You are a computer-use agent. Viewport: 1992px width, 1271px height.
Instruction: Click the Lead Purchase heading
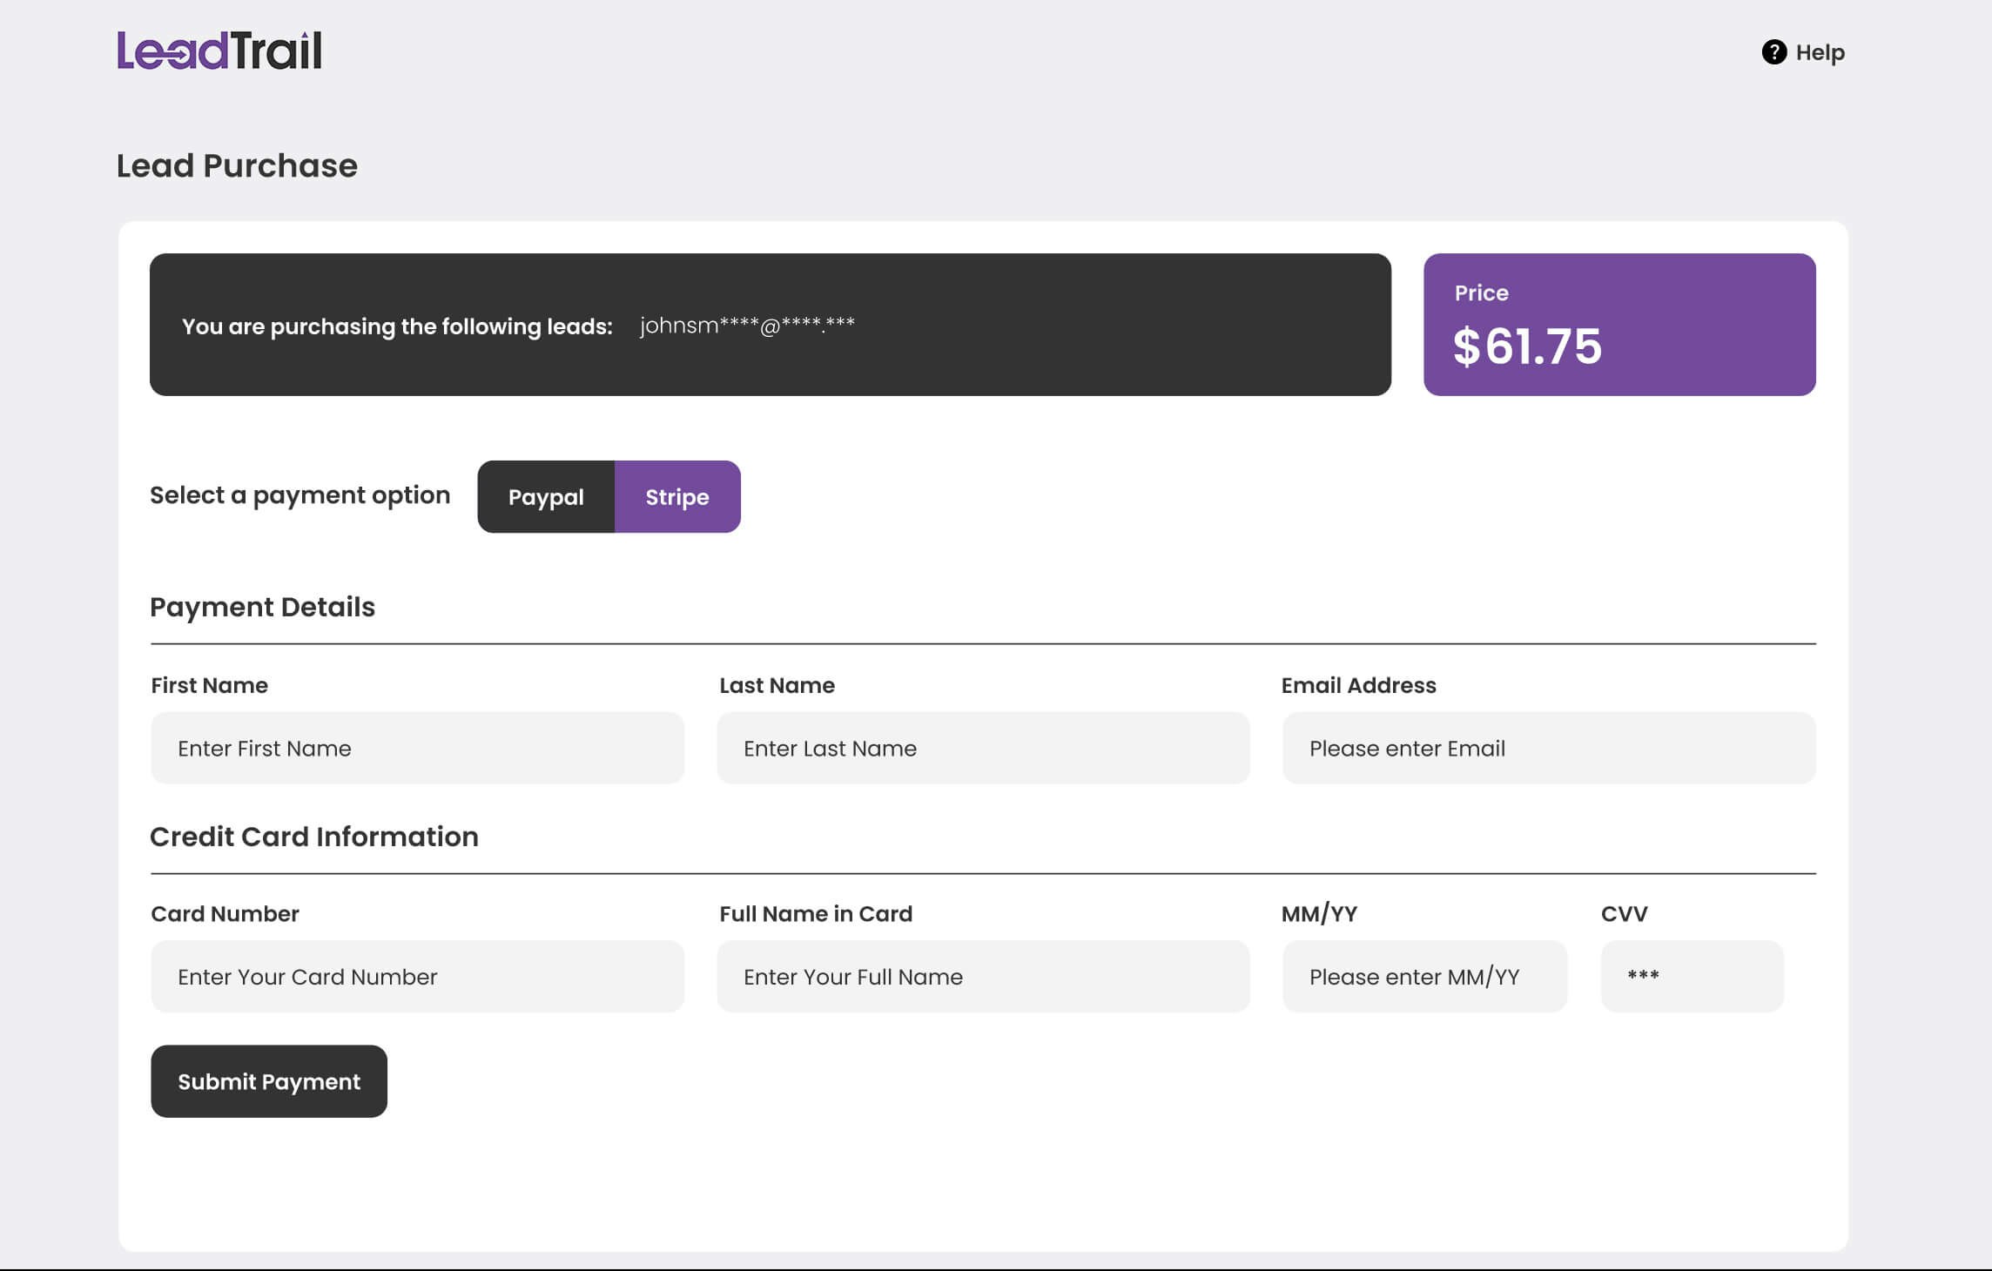coord(237,165)
